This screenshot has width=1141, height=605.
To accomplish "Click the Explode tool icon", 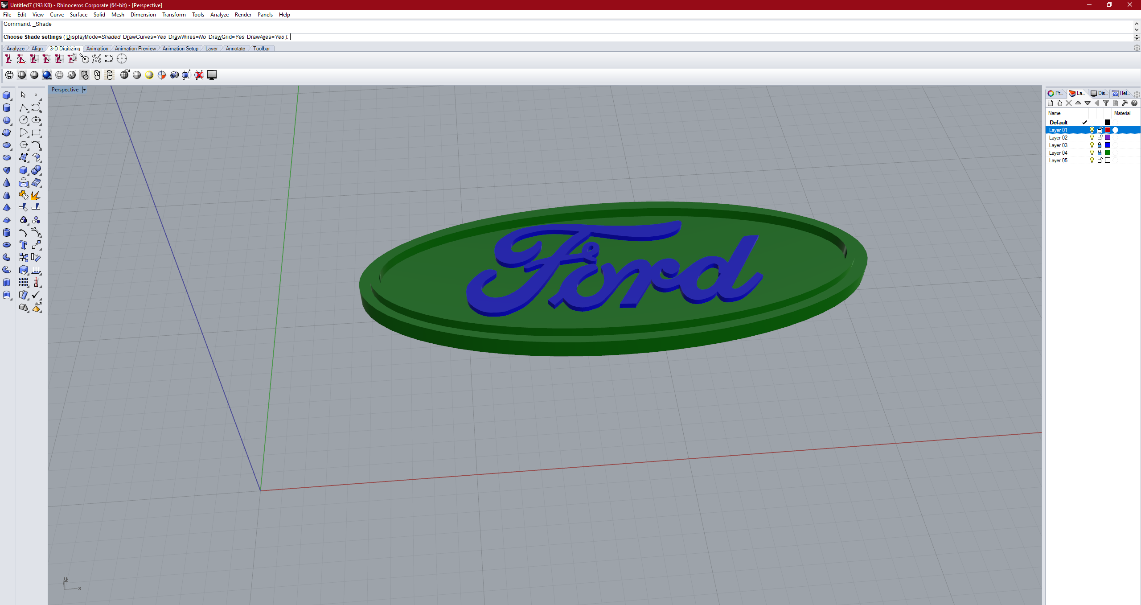I will [36, 195].
